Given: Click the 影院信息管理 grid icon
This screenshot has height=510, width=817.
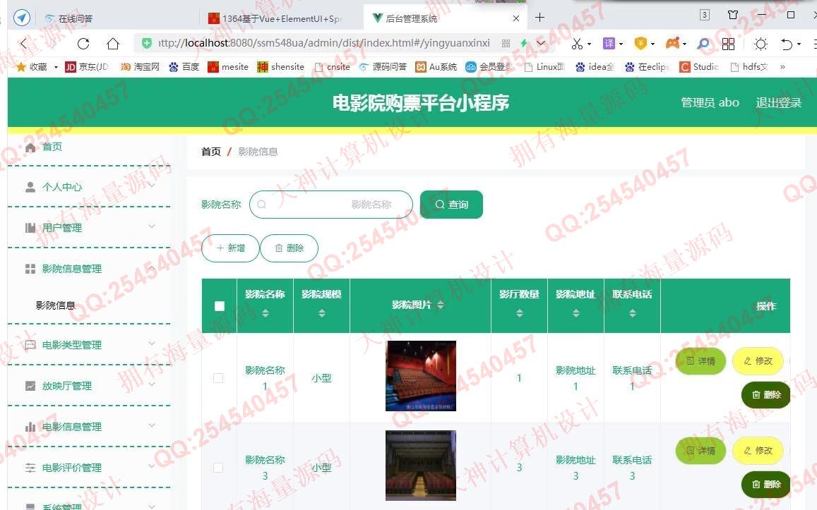Looking at the screenshot, I should point(30,269).
